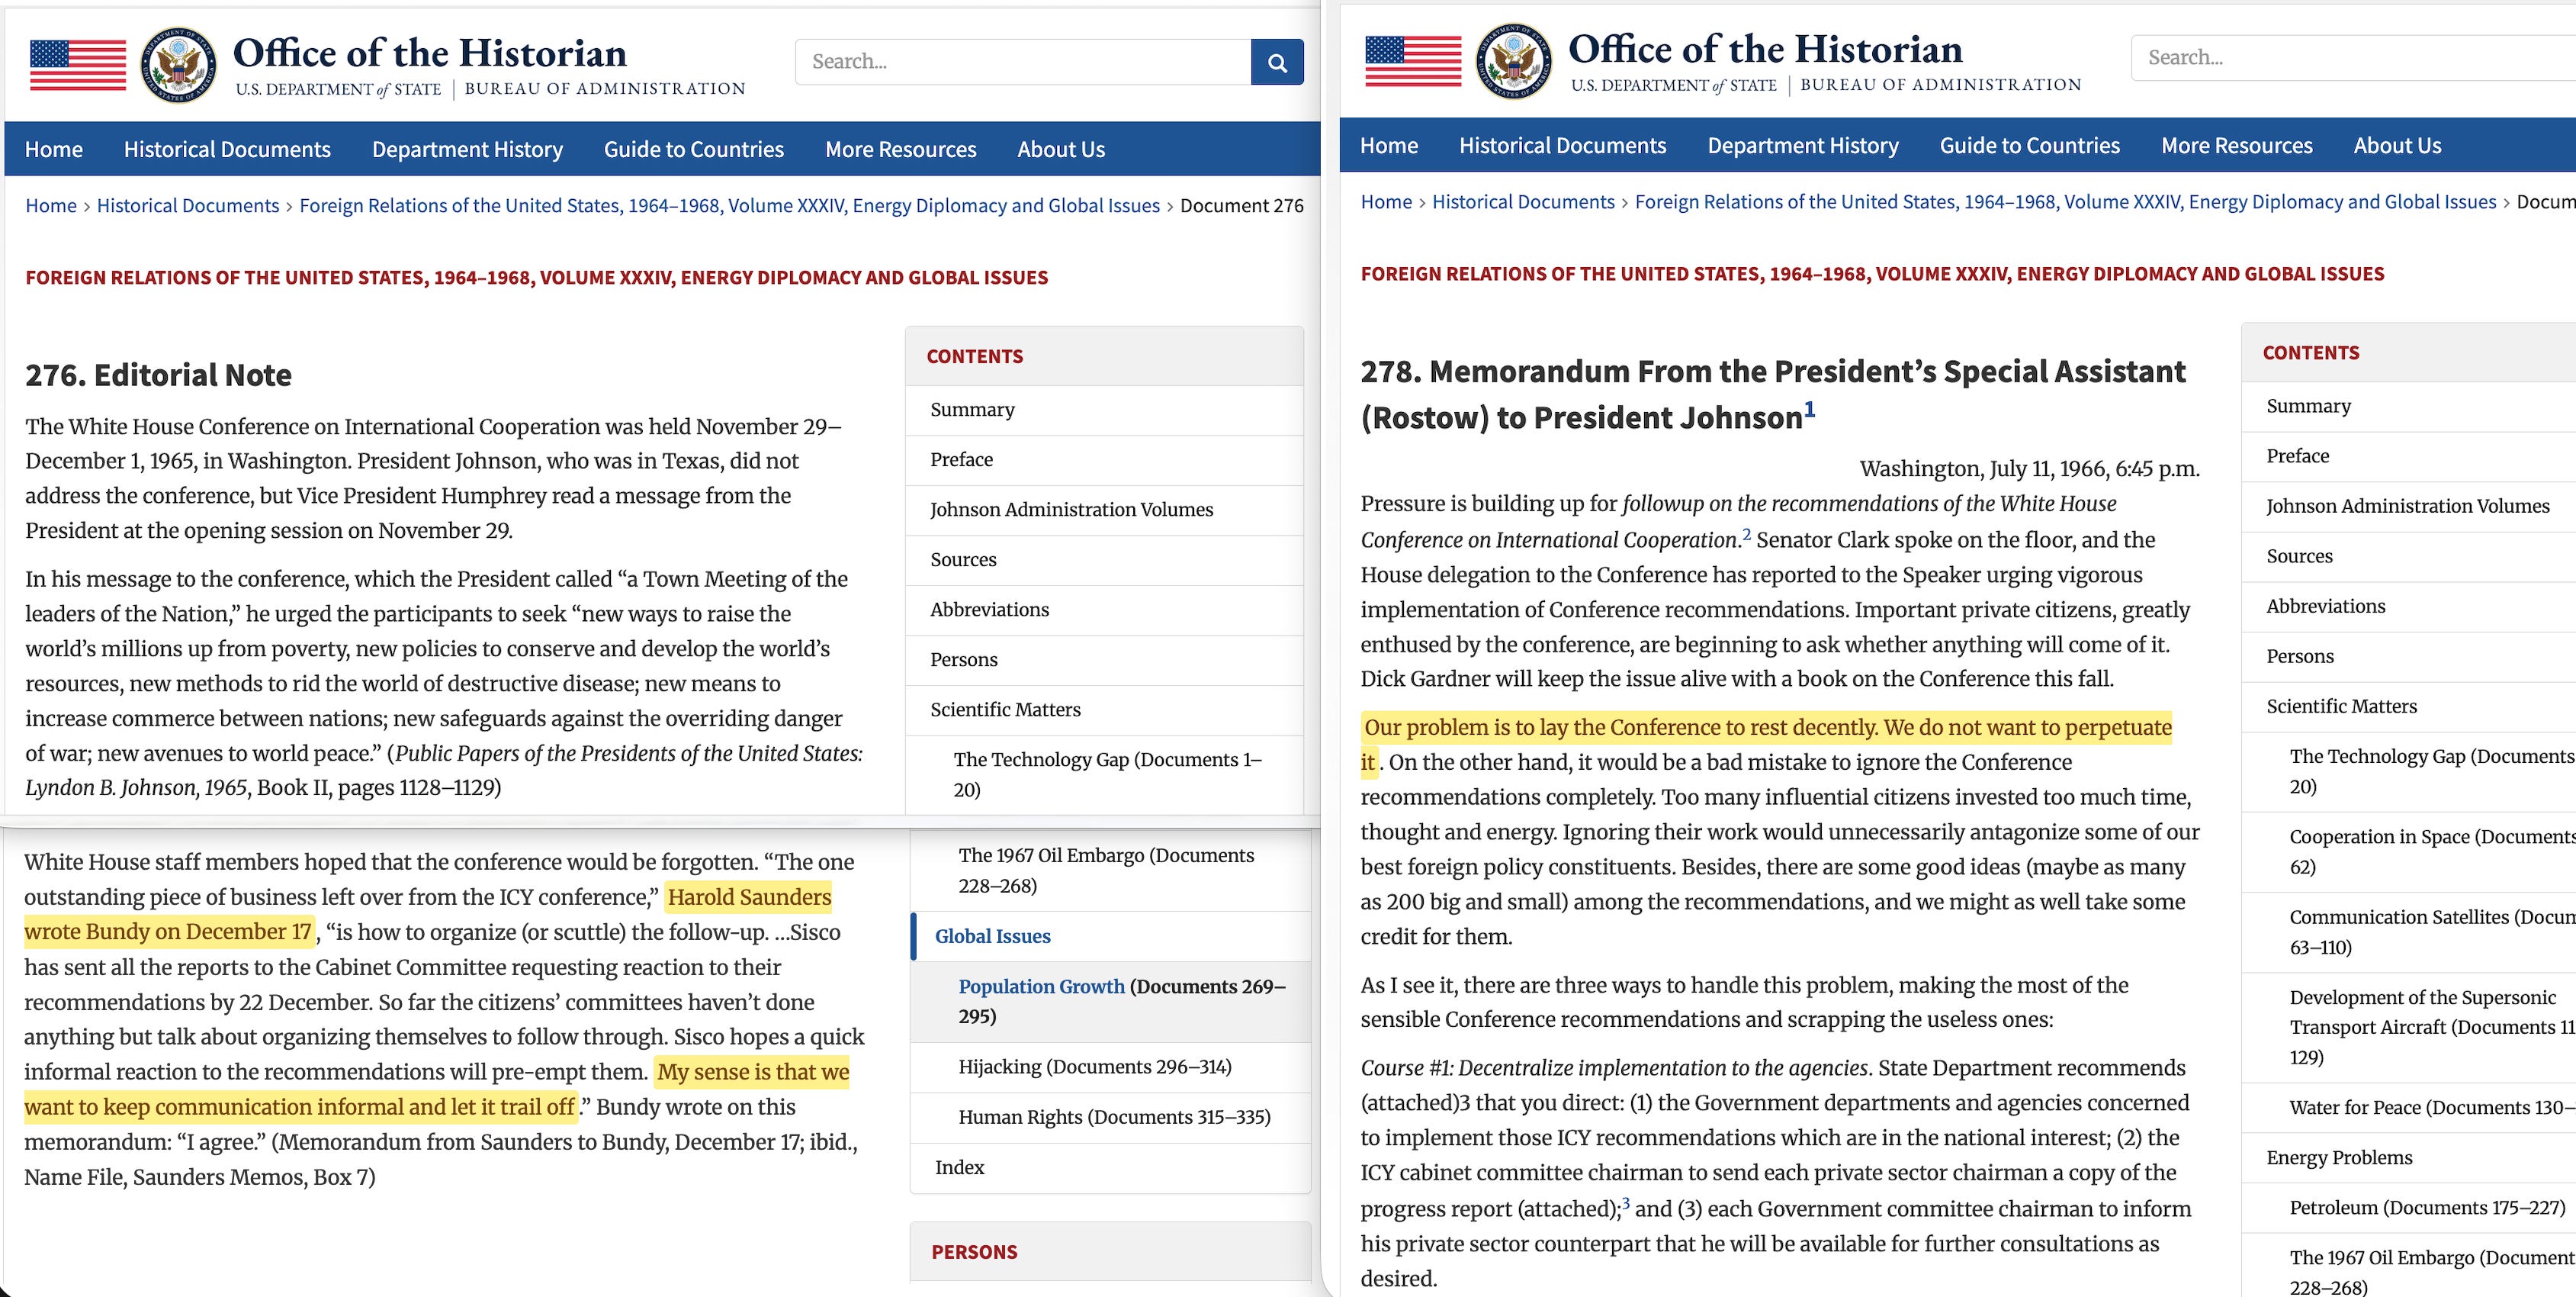This screenshot has width=2576, height=1297.
Task: Open the red volume title heading in the Document 278 window
Action: pos(1873,273)
